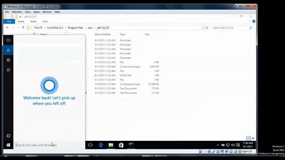Image resolution: width=285 pixels, height=160 pixels.
Task: Navigate to Program Files breadcrumb
Action: point(75,28)
